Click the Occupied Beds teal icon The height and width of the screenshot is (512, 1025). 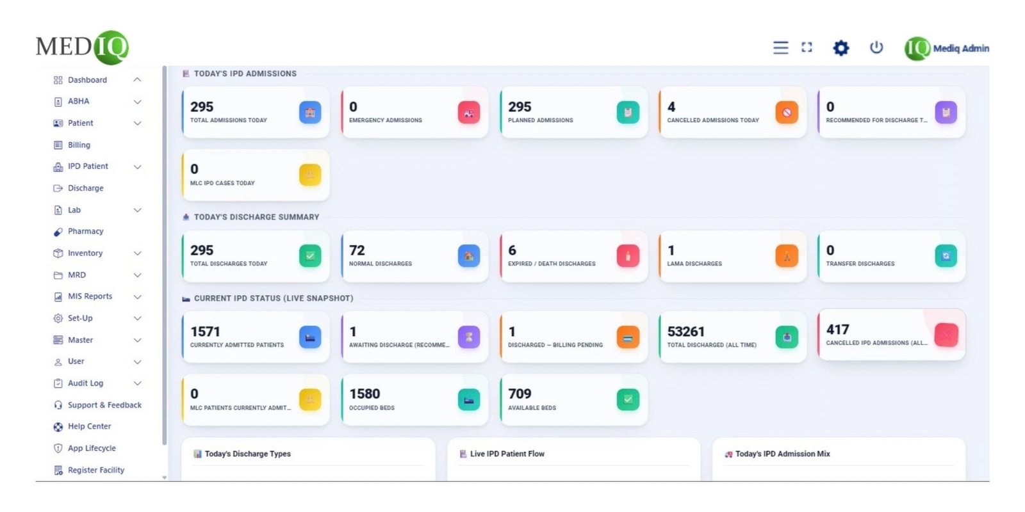[469, 399]
